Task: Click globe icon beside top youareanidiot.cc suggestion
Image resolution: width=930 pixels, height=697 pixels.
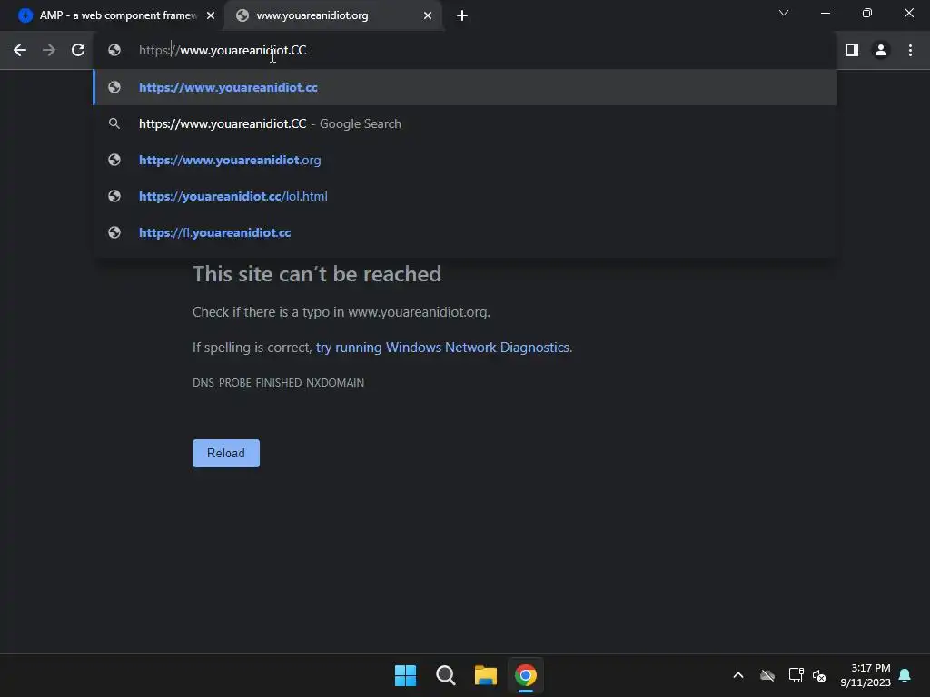Action: point(114,87)
